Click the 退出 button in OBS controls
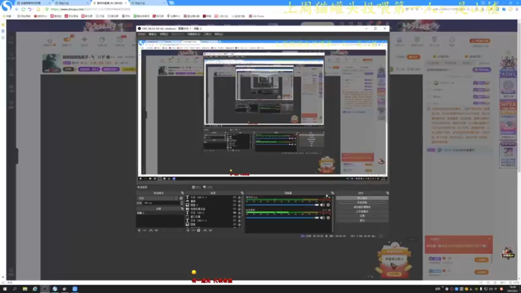This screenshot has height=293, width=521. [362, 220]
